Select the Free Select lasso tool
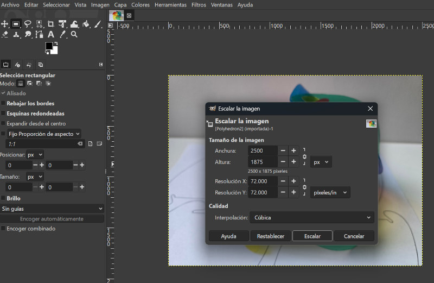The height and width of the screenshot is (283, 434). pos(28,24)
